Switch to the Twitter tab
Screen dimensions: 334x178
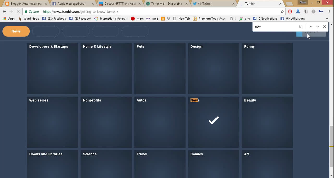coord(213,4)
